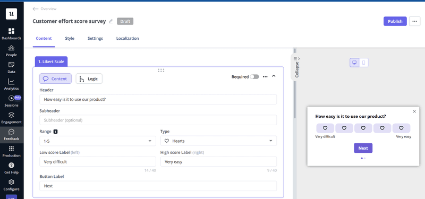Click the preview question heading text
The width and height of the screenshot is (425, 199).
coord(351,116)
